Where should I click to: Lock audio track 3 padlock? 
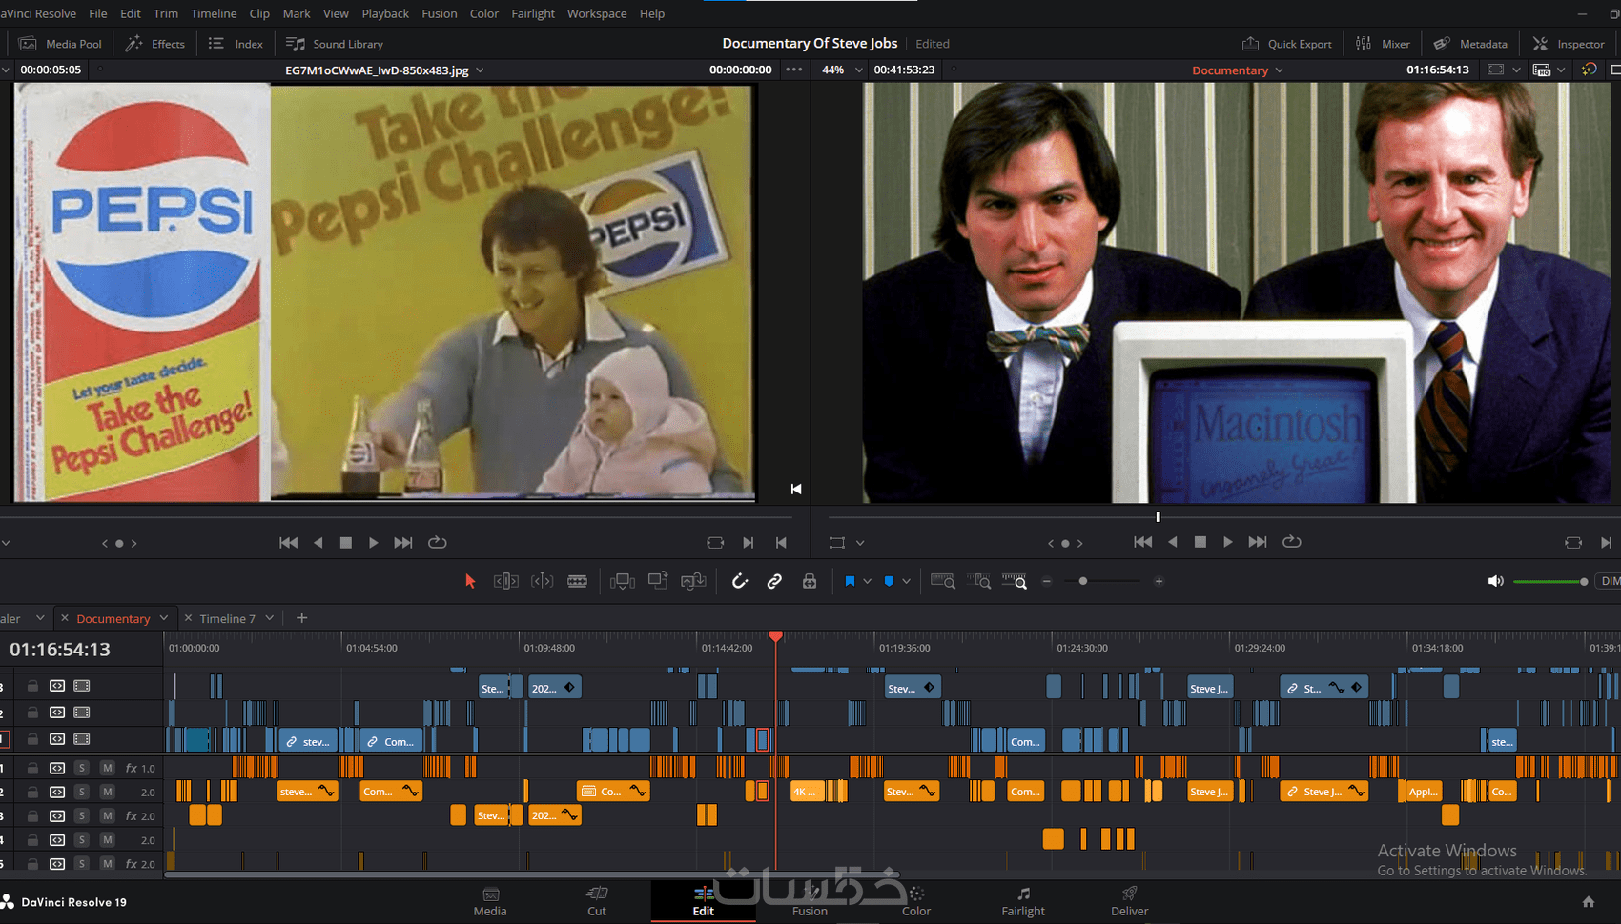(x=32, y=816)
